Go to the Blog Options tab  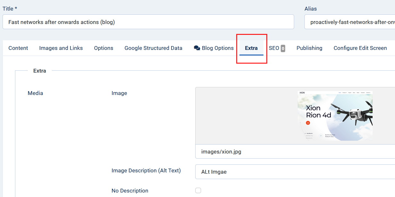point(218,48)
